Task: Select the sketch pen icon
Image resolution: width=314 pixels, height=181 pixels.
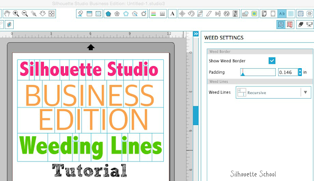Action: click(x=301, y=25)
